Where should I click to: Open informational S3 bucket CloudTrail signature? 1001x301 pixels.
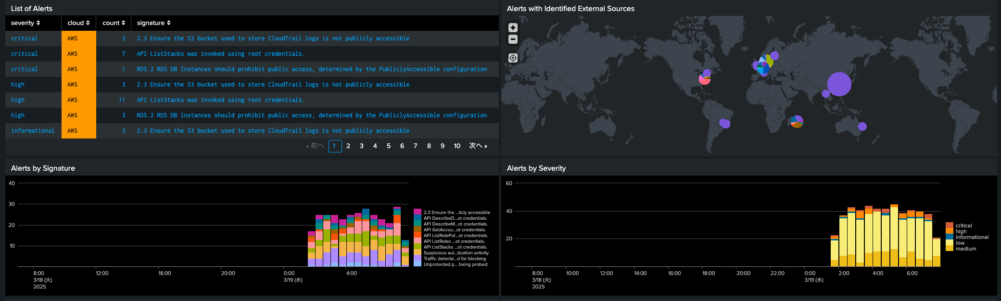(x=273, y=131)
